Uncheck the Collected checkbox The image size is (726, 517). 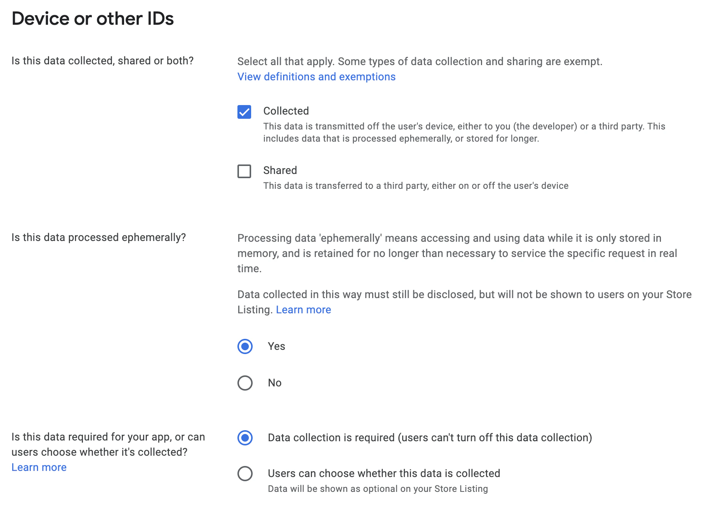tap(244, 112)
